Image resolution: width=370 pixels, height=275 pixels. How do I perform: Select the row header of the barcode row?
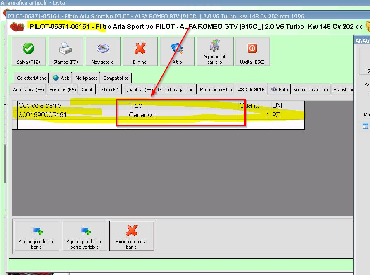pos(15,115)
